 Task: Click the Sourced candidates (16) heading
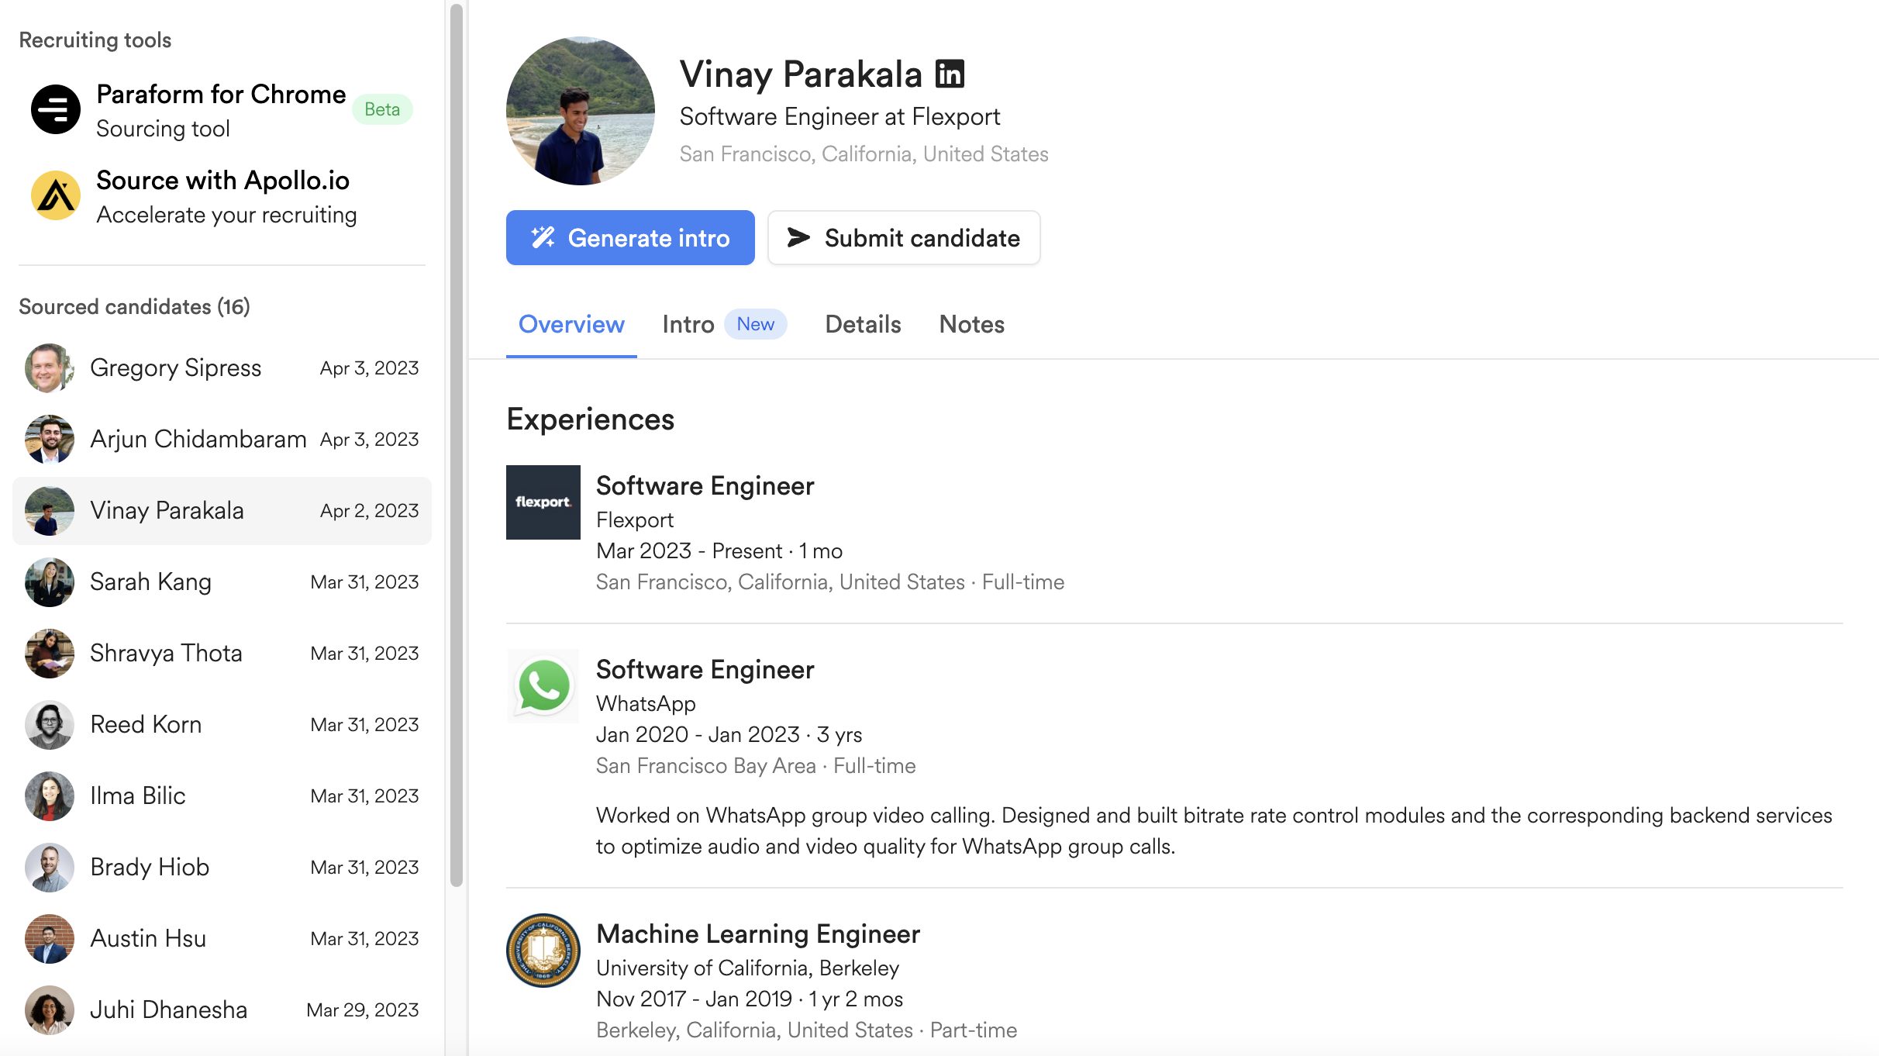[134, 306]
